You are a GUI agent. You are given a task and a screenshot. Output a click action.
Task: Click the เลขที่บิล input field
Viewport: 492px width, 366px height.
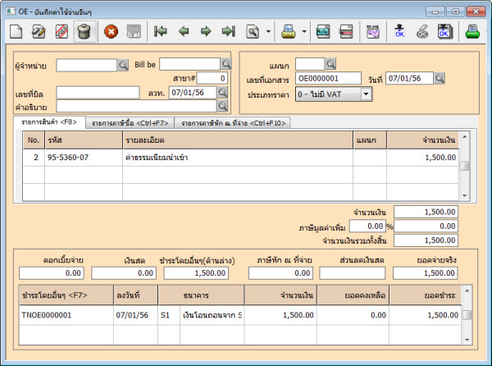coord(98,93)
